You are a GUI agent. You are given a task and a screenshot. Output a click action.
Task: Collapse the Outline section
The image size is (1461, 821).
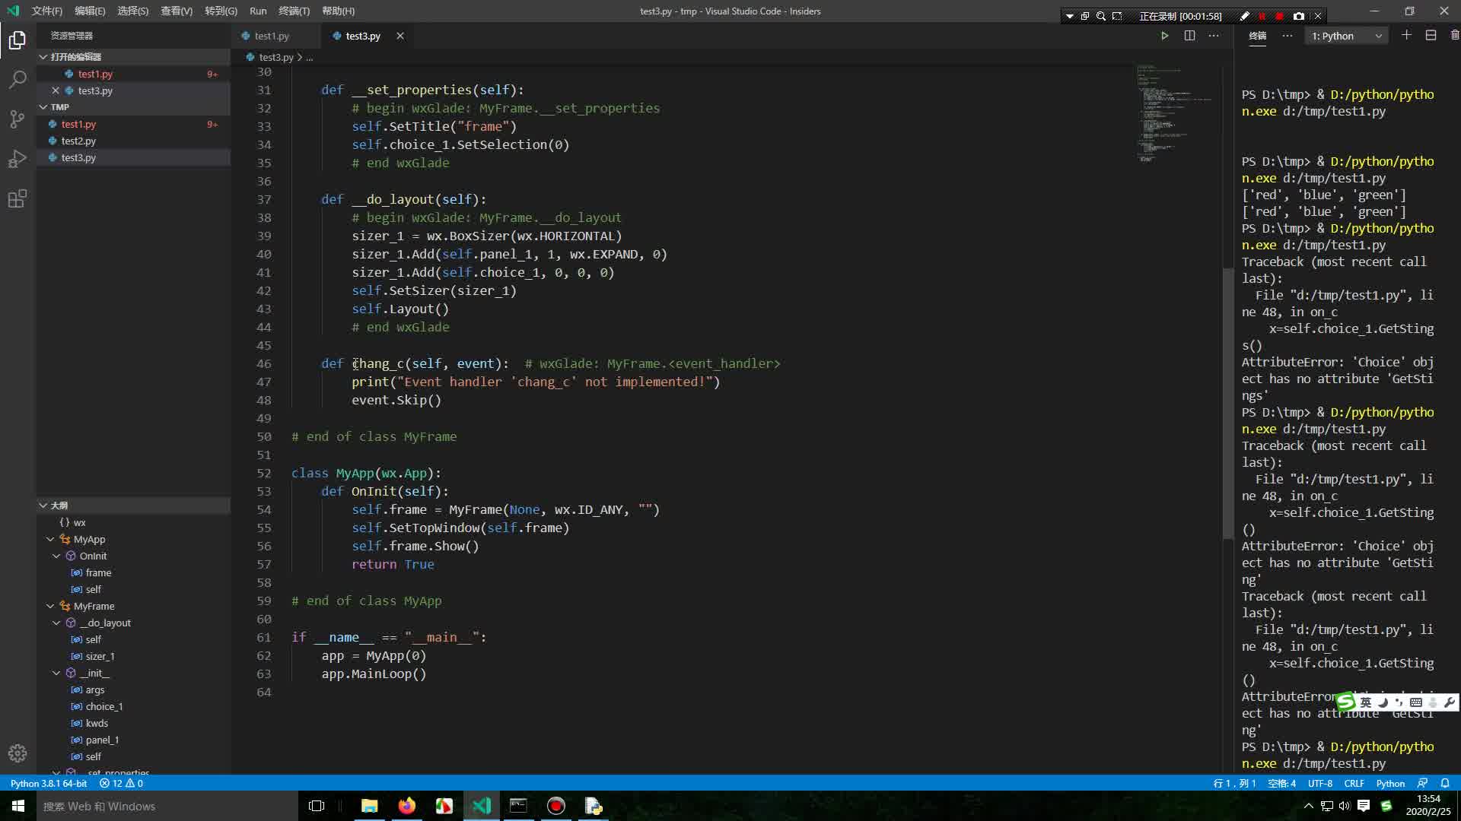tap(43, 506)
